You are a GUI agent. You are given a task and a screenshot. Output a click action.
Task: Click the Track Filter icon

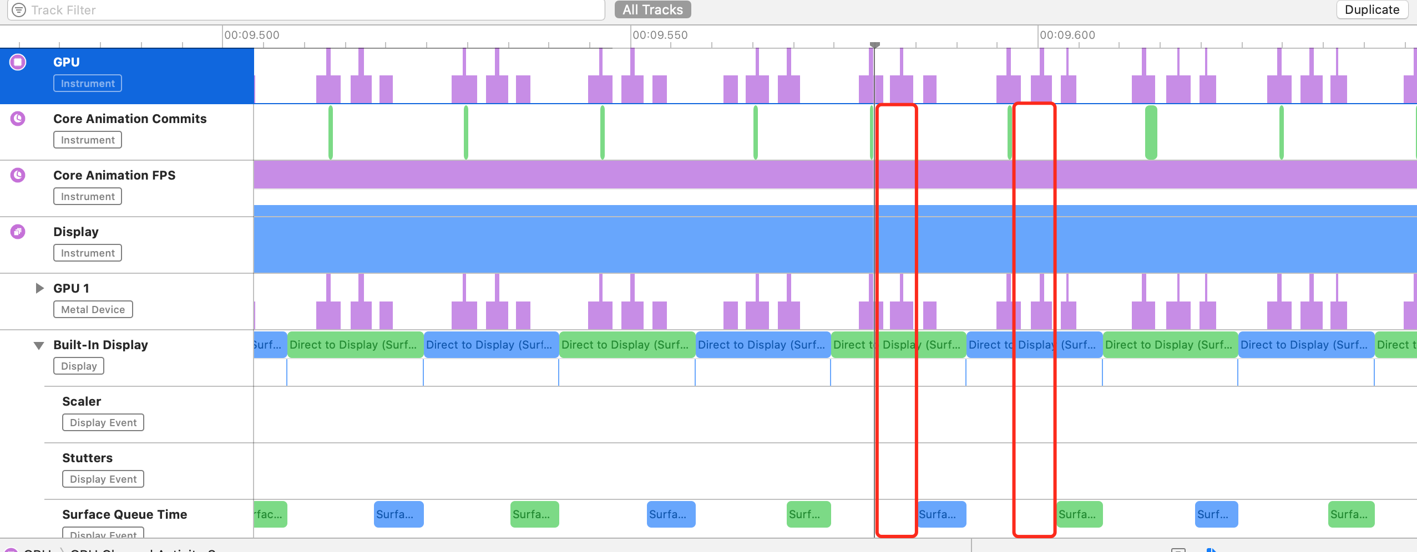click(19, 10)
